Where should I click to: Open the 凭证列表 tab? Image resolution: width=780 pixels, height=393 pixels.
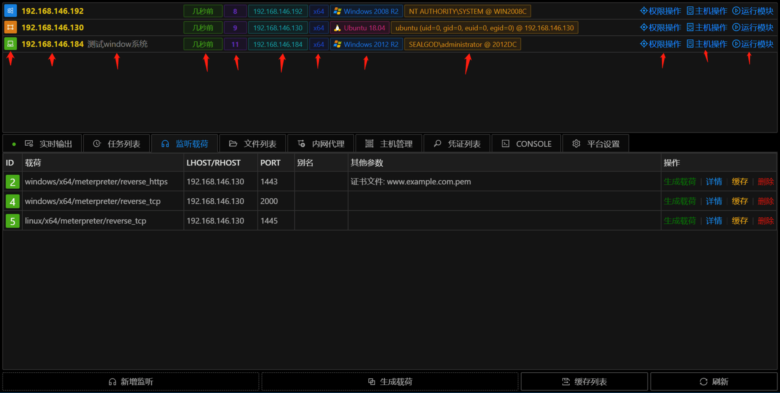tap(457, 144)
